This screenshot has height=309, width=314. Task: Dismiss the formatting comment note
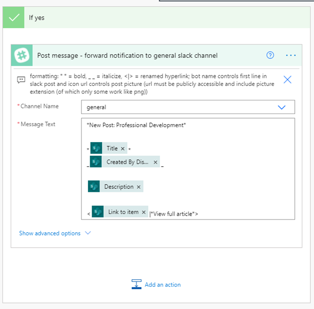(287, 79)
